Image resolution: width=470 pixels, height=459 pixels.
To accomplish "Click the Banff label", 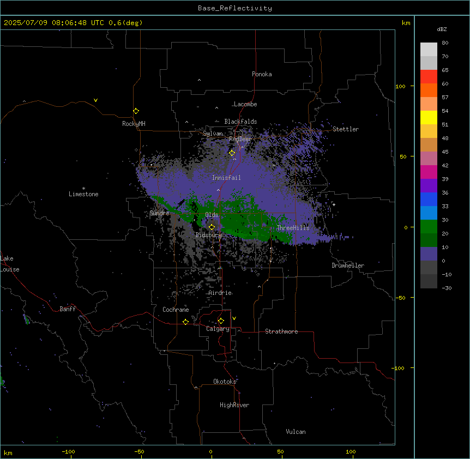I will click(x=68, y=309).
